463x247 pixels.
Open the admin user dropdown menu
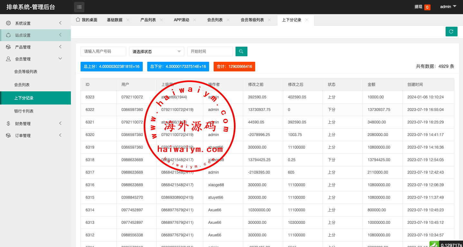448,7
